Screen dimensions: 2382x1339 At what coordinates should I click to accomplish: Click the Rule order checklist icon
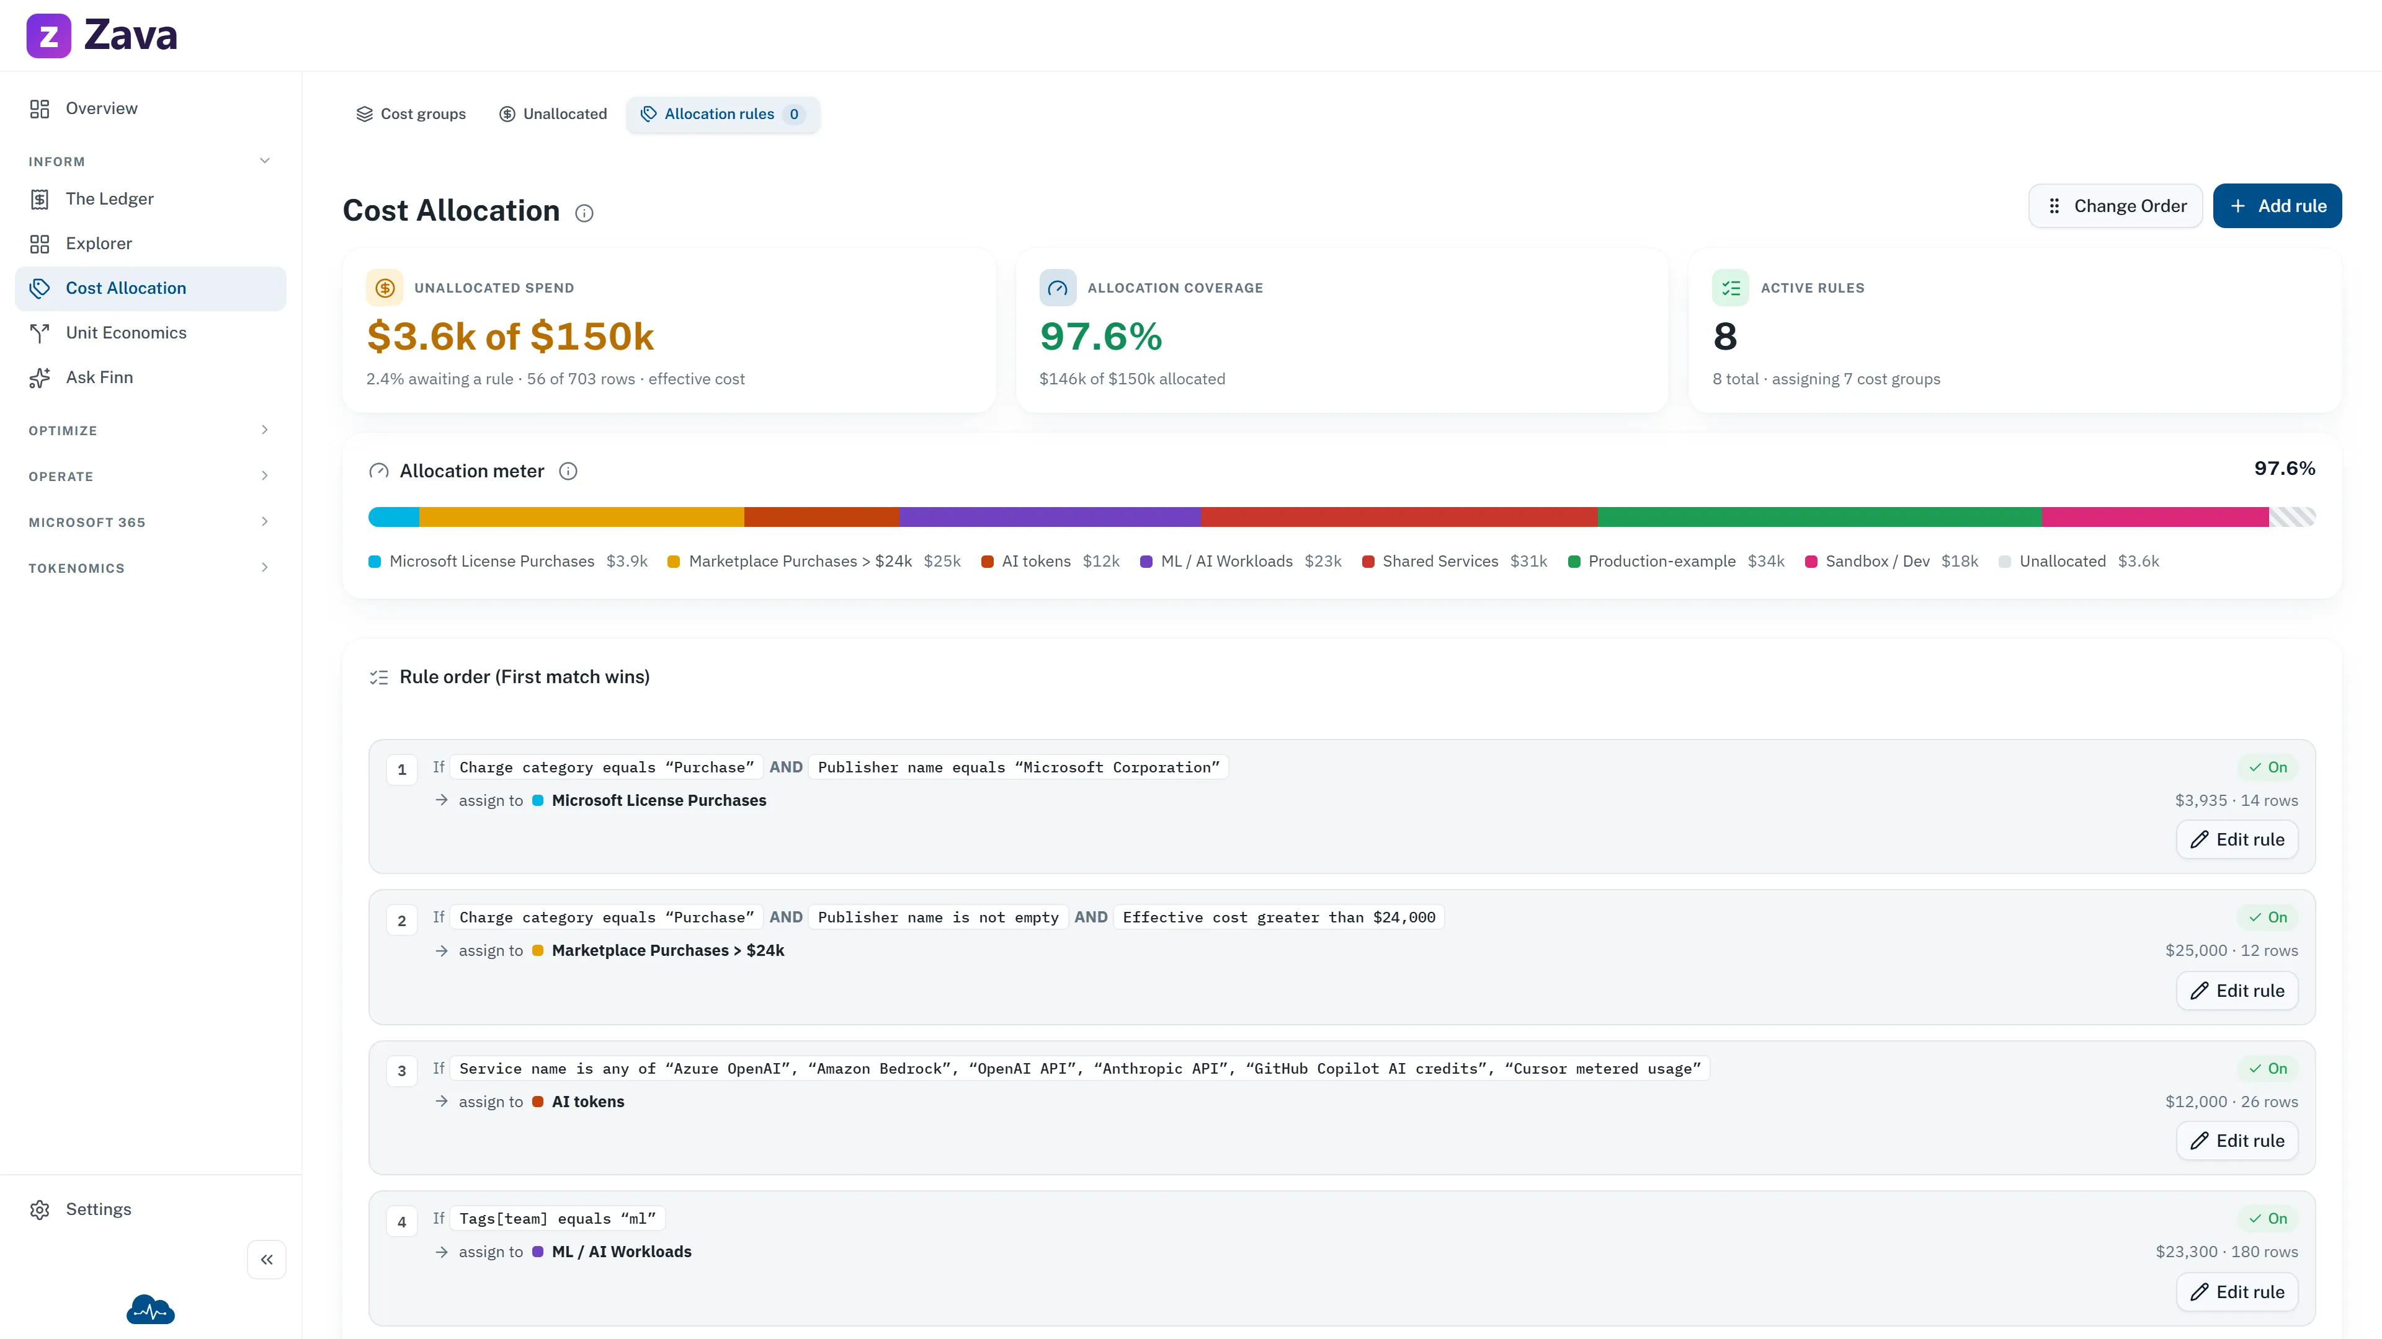tap(379, 678)
